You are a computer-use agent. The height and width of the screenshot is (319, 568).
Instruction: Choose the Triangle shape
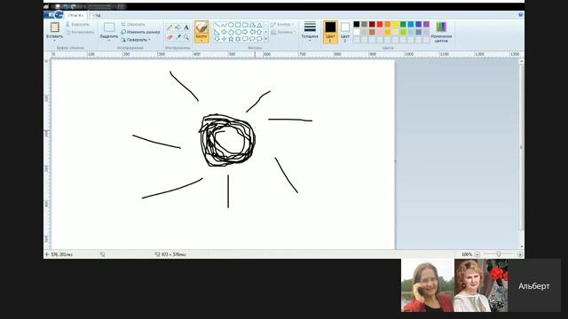259,25
